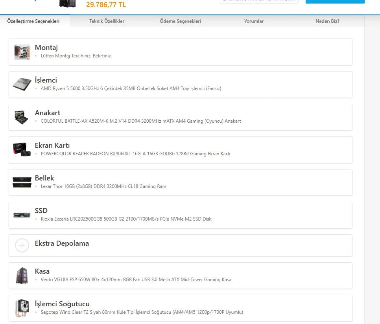Select the COLORFUL BATTLE-AX A520M-K motherboard text
Image resolution: width=380 pixels, height=324 pixels.
click(140, 121)
